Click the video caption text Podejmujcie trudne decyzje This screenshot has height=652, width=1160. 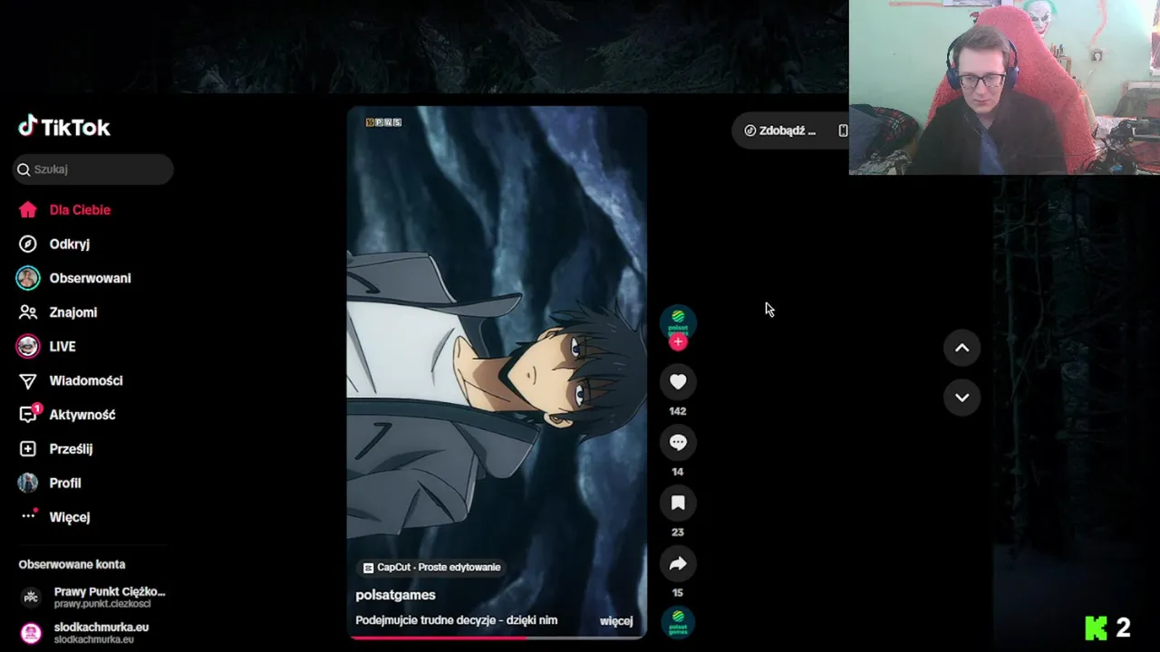click(x=457, y=620)
